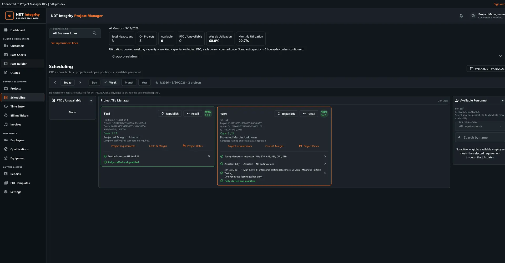This screenshot has height=263, width=505.
Task: Click the Customers sidebar icon
Action: pyautogui.click(x=6, y=46)
